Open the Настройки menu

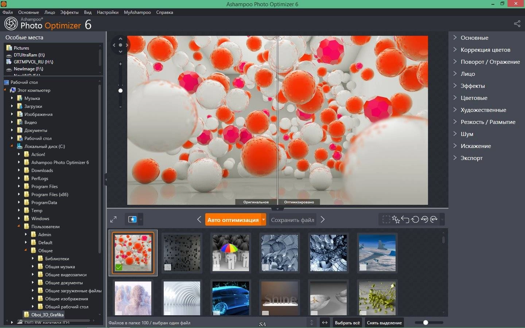108,12
